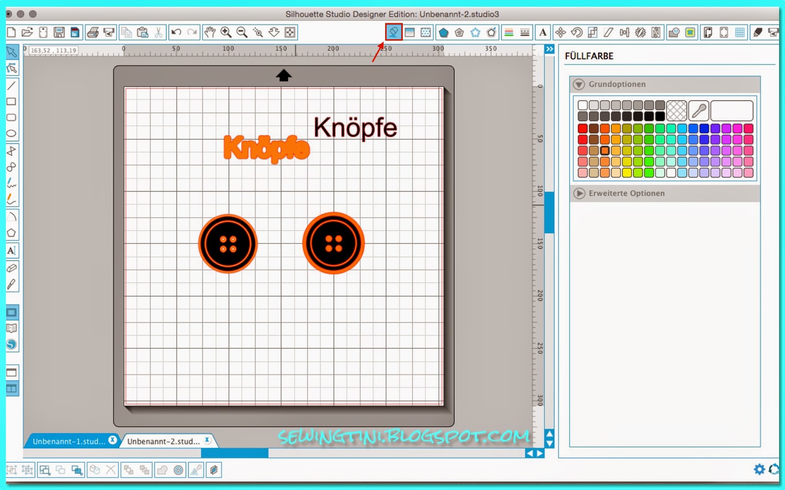Expand the Erweiterte Optionen section

coord(580,194)
